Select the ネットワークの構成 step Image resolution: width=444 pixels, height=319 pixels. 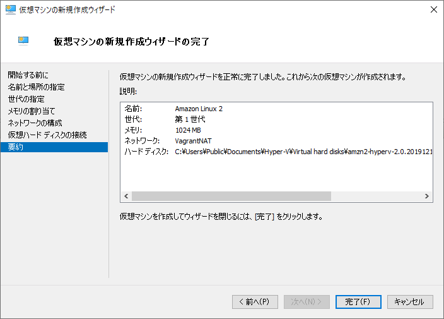35,123
